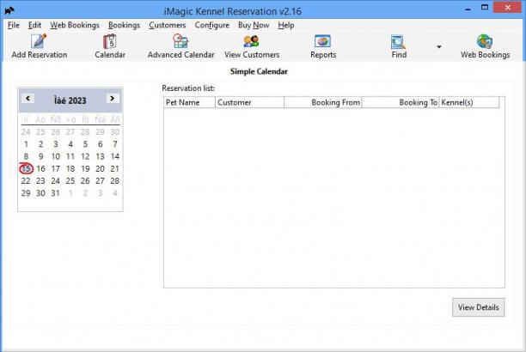
Task: Select day 18 in the calendar
Action: click(70, 168)
